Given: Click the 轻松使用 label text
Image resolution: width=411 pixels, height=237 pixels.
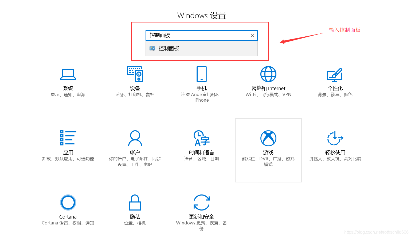Looking at the screenshot, I should pyautogui.click(x=335, y=152).
